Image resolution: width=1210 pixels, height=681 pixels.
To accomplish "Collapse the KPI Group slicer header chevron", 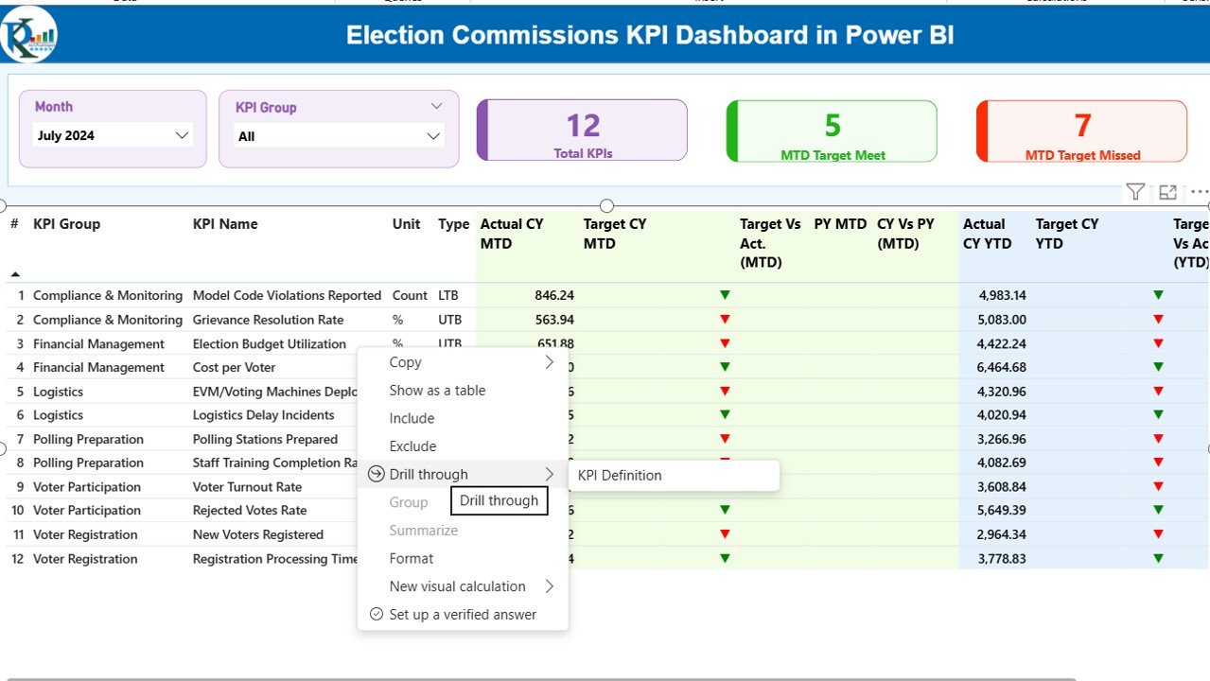I will coord(436,107).
